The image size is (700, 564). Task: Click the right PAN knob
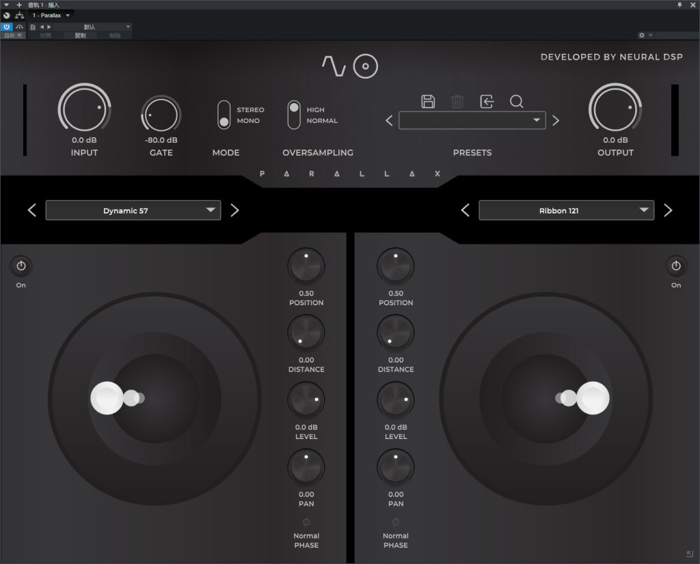396,467
